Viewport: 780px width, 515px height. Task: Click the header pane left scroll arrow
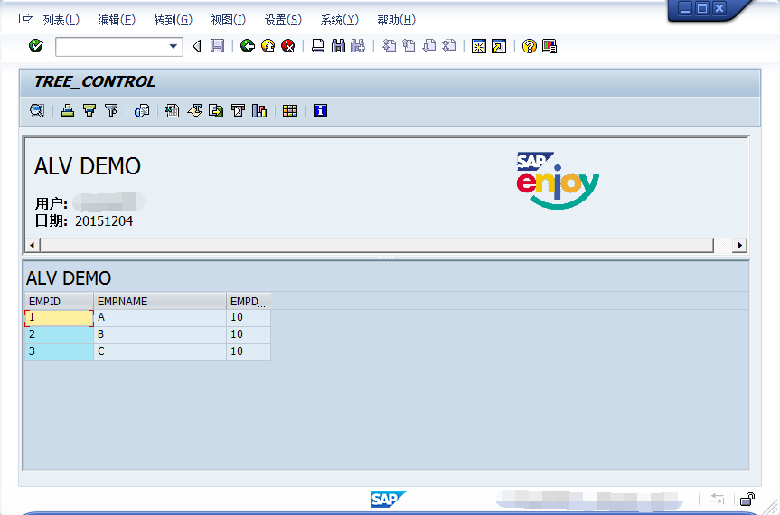coord(33,245)
